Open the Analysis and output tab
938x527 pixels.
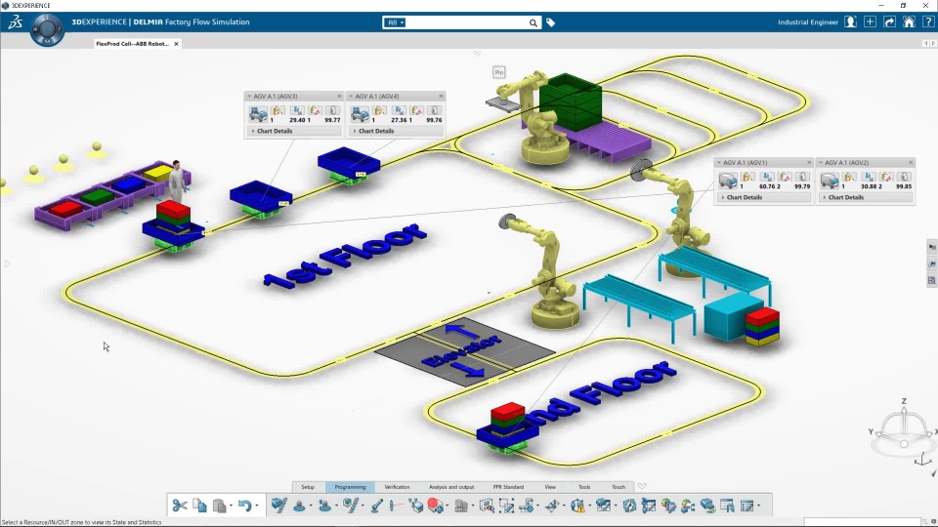click(x=451, y=487)
